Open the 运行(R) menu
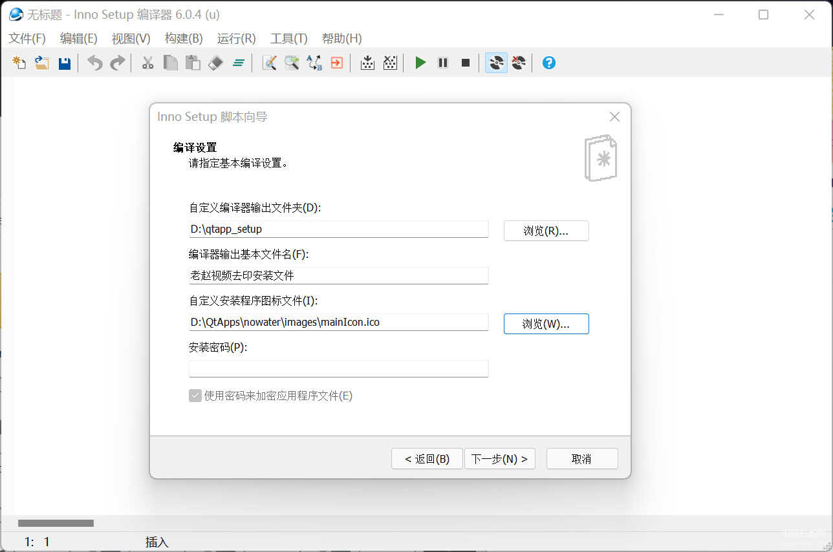The image size is (833, 552). pos(237,38)
